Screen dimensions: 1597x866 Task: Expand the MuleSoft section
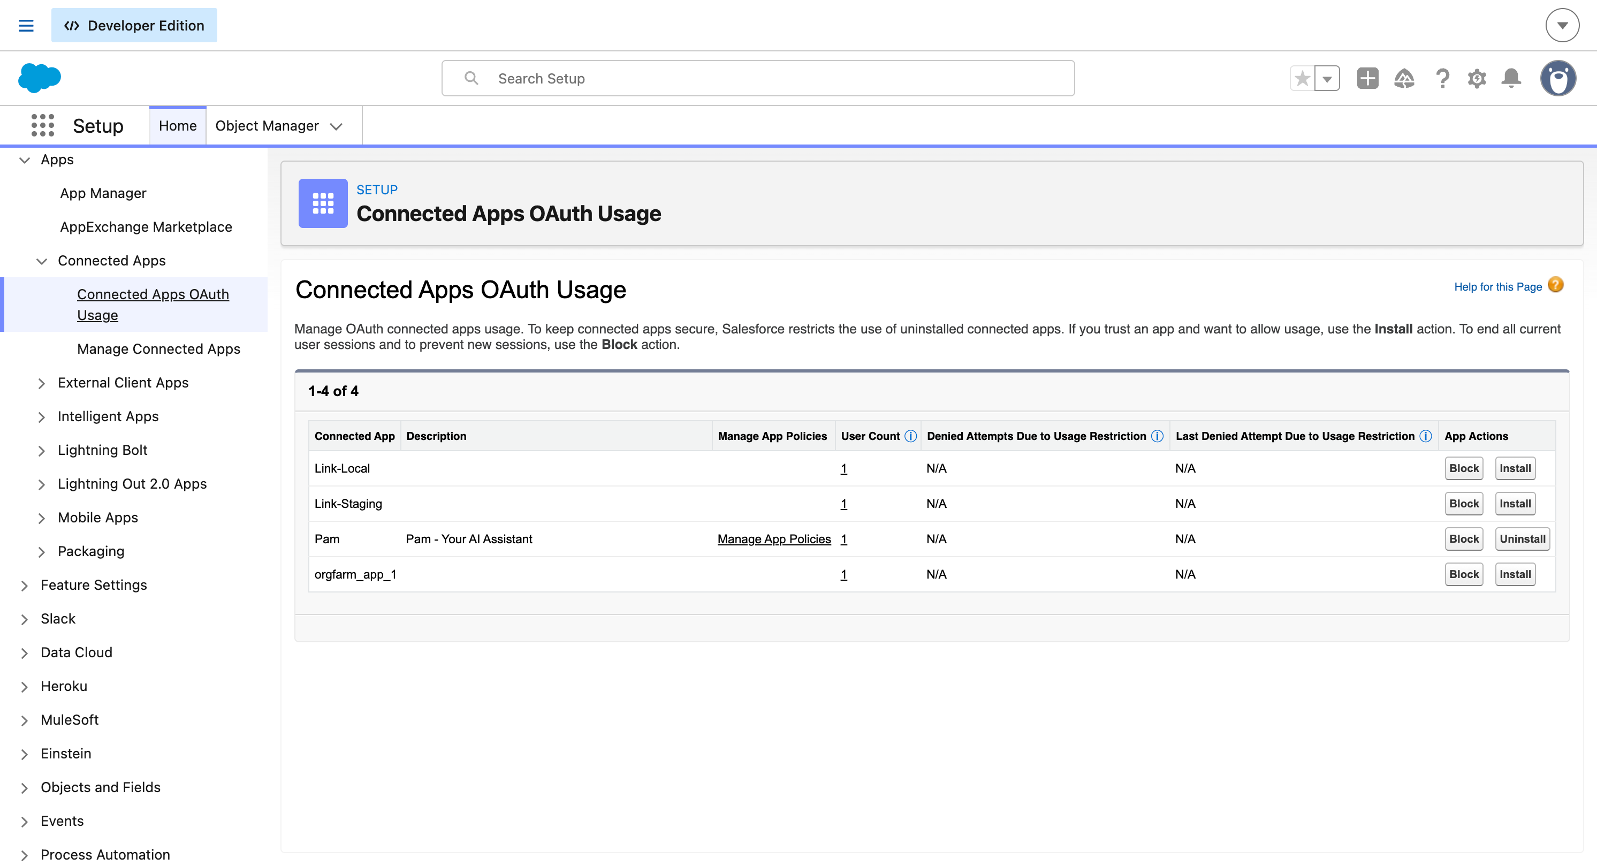25,720
